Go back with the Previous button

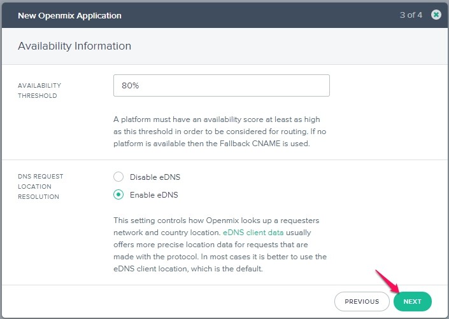point(362,302)
